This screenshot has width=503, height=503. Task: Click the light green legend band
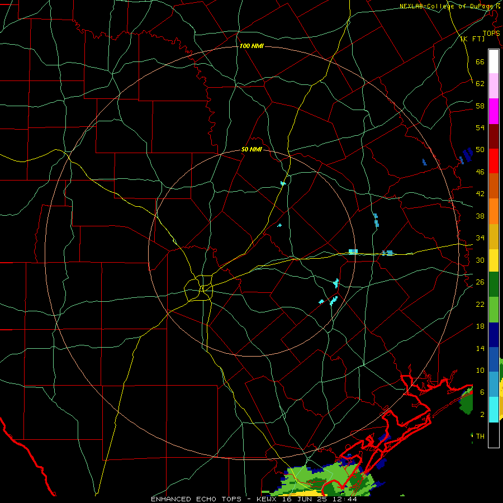[493, 310]
